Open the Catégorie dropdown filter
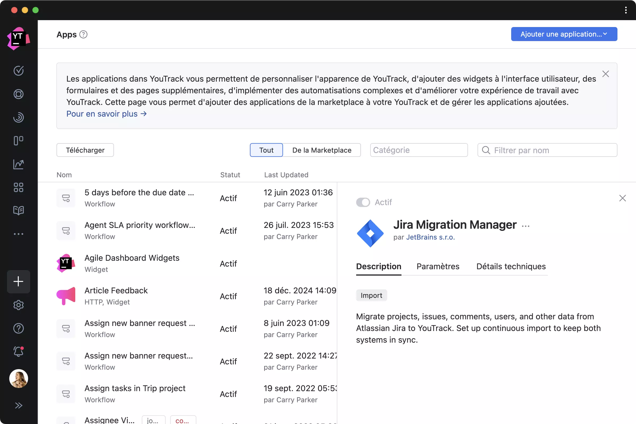This screenshot has width=636, height=424. (419, 150)
